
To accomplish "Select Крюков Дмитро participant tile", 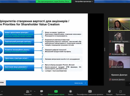I will click(x=119, y=75).
